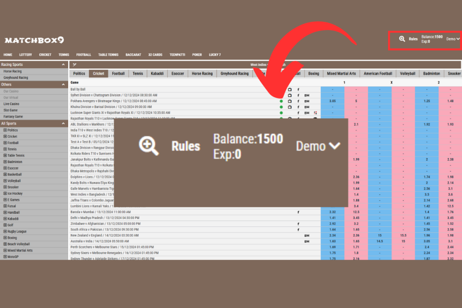Switch to the American Football tab
The image size is (462, 308).
click(x=378, y=74)
